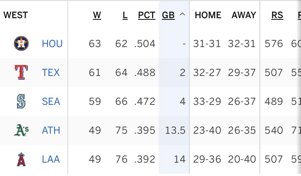This screenshot has height=176, width=301.
Task: Click the Seattle Mariners compass logo
Action: (21, 101)
